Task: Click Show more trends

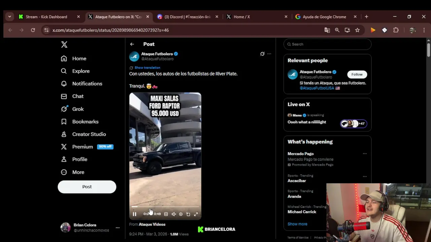Action: click(x=297, y=224)
